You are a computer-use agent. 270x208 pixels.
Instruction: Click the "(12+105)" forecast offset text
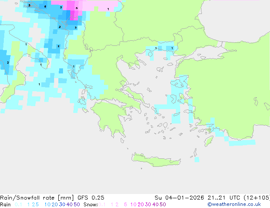tap(257, 198)
